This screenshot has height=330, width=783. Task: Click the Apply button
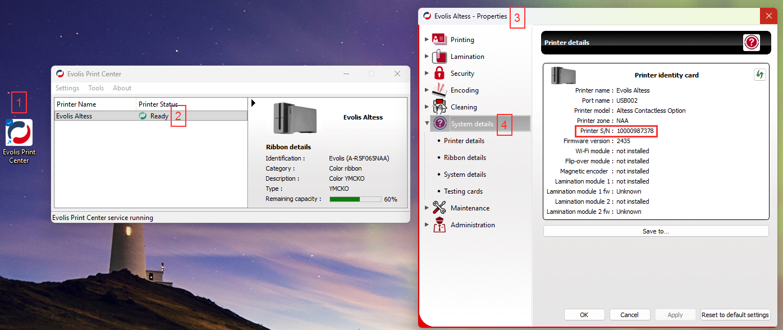tap(675, 315)
